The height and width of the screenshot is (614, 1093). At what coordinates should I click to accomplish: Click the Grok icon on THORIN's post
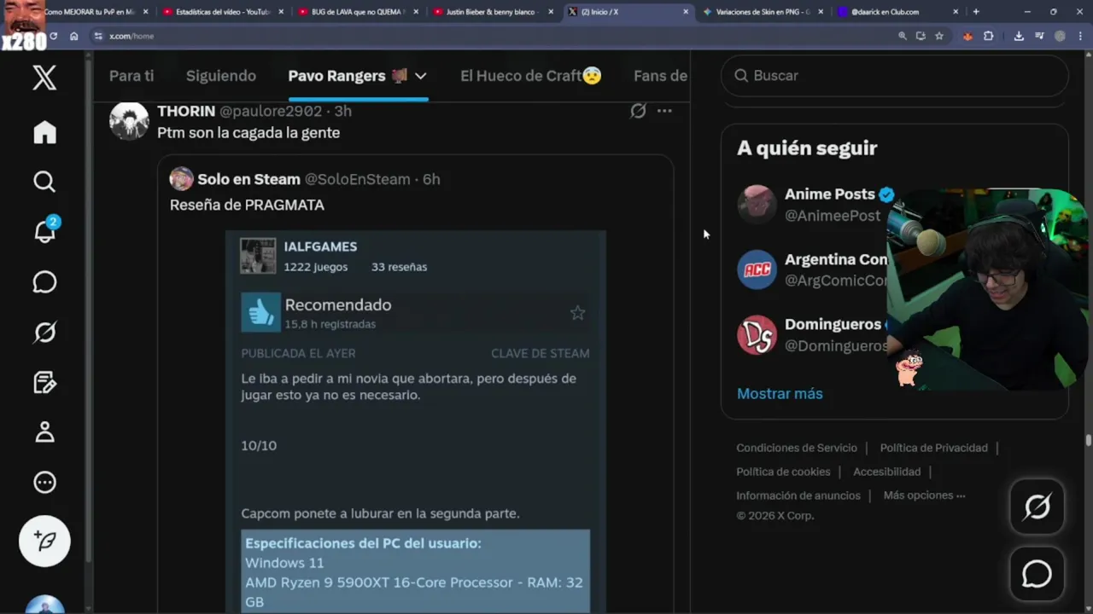638,111
